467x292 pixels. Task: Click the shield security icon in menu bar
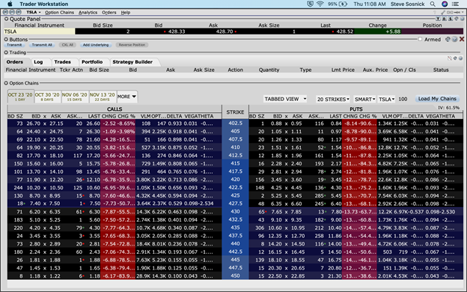coord(310,4)
